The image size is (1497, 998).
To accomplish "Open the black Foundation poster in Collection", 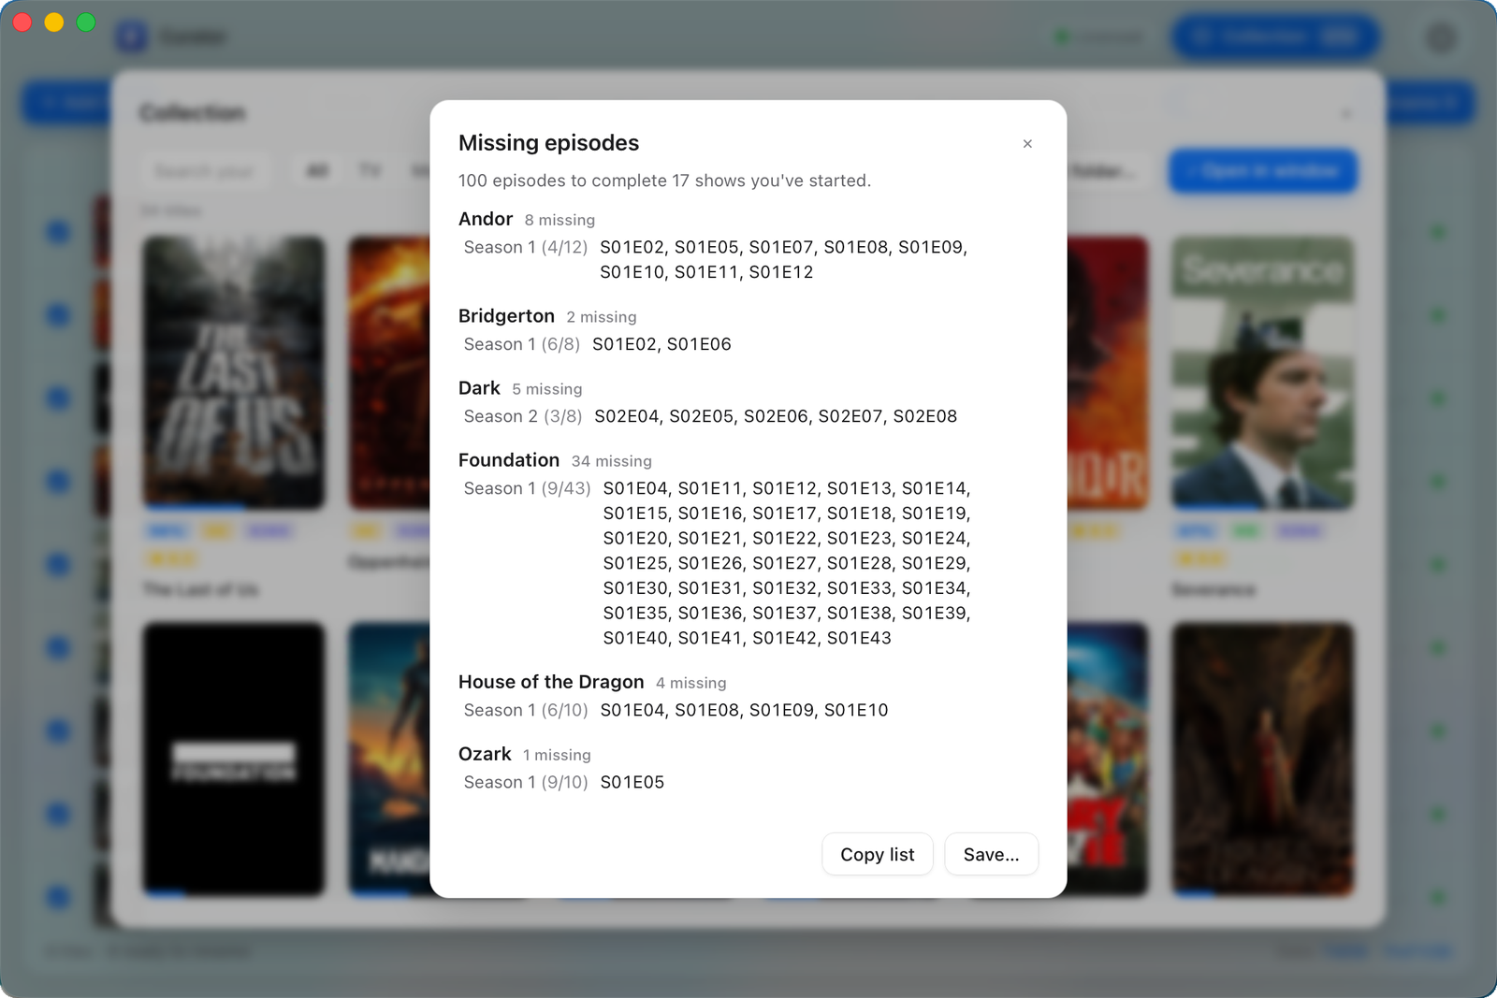I will (x=234, y=759).
